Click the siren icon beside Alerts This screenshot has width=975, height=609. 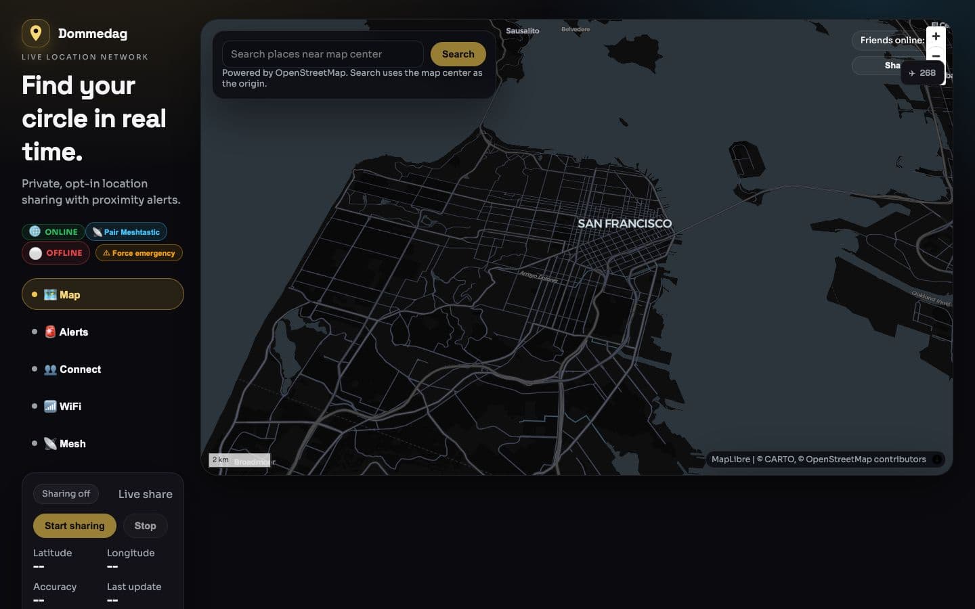(x=50, y=332)
